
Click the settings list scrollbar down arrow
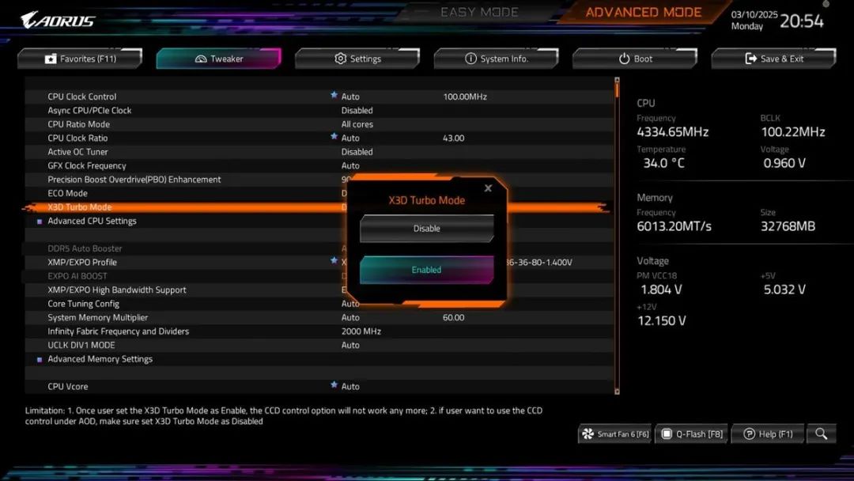(617, 391)
